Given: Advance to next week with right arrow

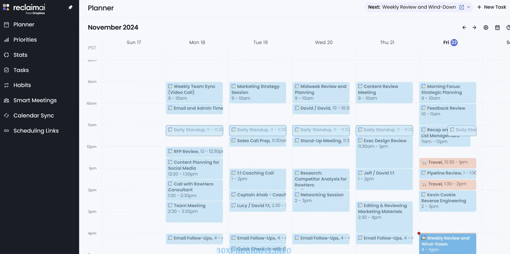Looking at the screenshot, I should pos(474,27).
